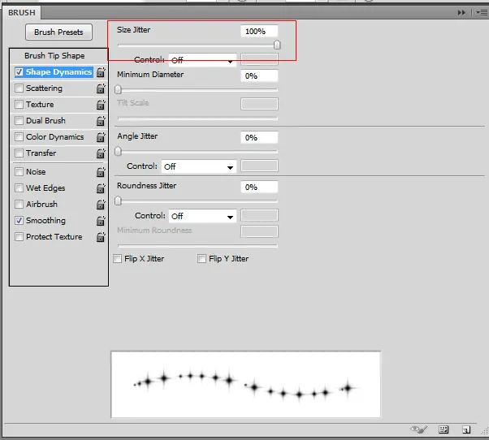Click the lock icon beside Shape Dynamics
This screenshot has height=440, width=489.
pyautogui.click(x=101, y=72)
